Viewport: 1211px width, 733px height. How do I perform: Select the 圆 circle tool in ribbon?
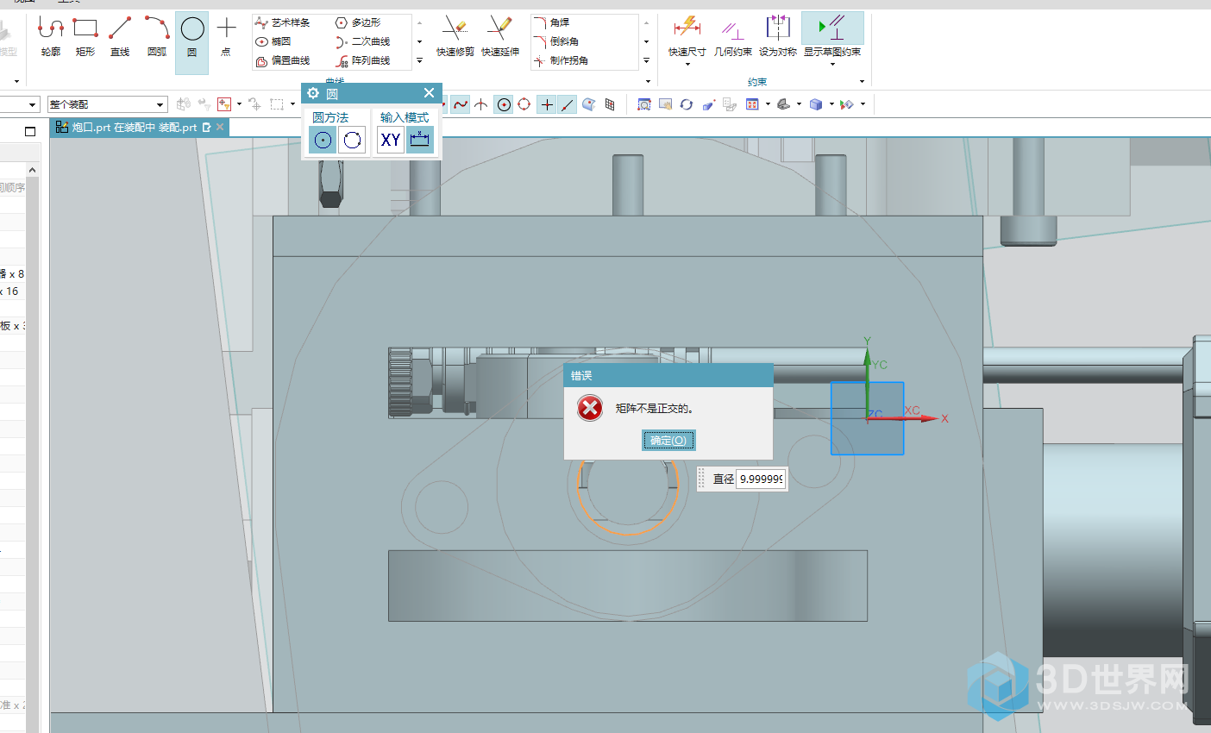[x=191, y=41]
